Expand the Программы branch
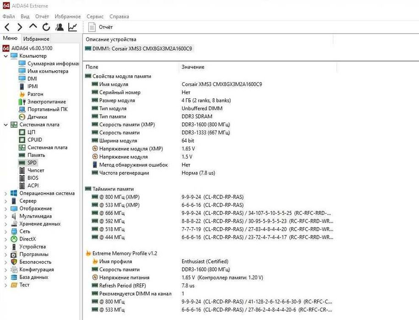This screenshot has height=320, width=419. tap(5, 254)
